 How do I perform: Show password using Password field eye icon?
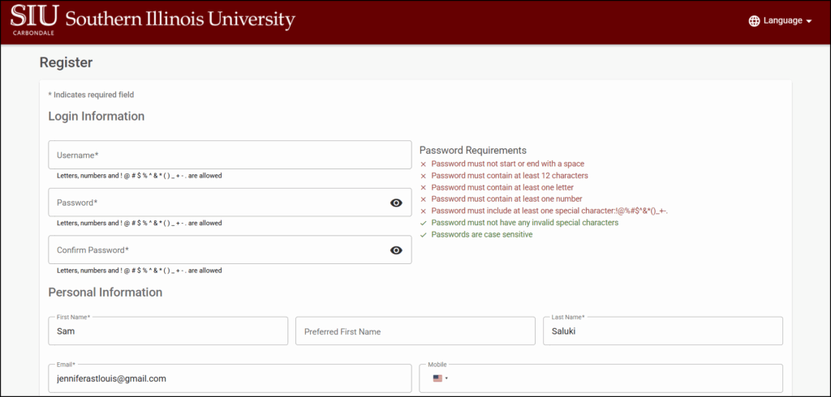(396, 203)
